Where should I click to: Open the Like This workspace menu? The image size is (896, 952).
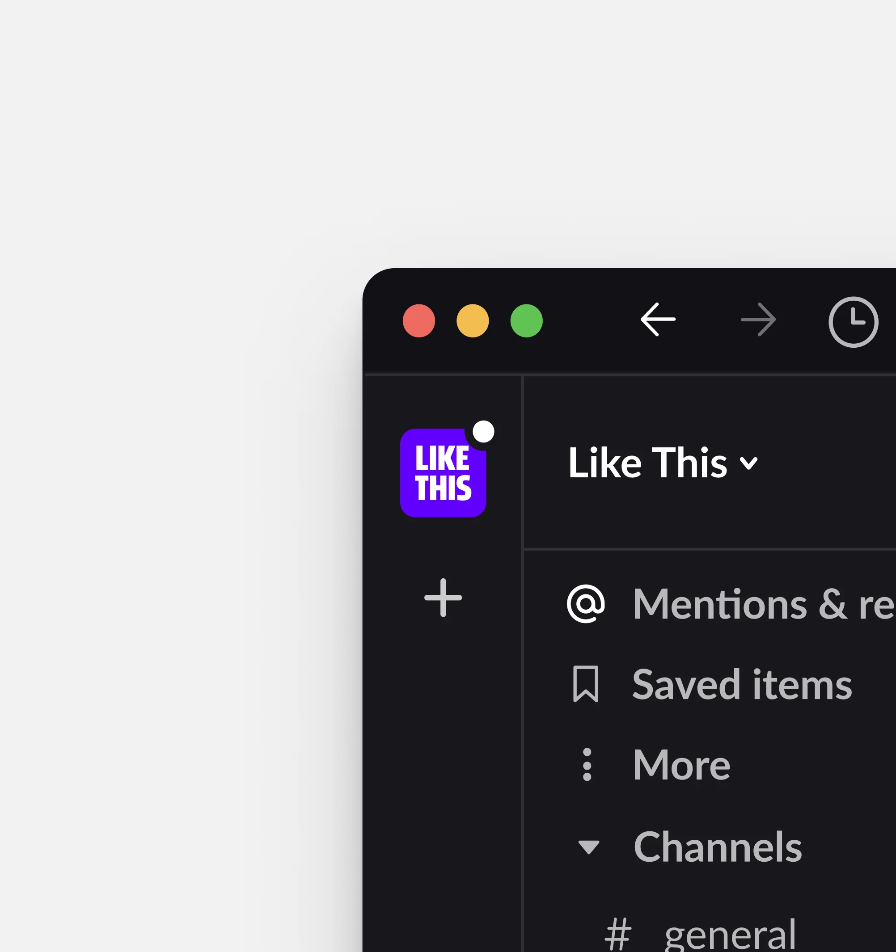[663, 463]
